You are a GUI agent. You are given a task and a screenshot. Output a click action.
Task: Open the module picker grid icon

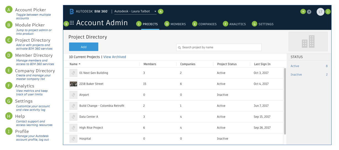(x=72, y=23)
